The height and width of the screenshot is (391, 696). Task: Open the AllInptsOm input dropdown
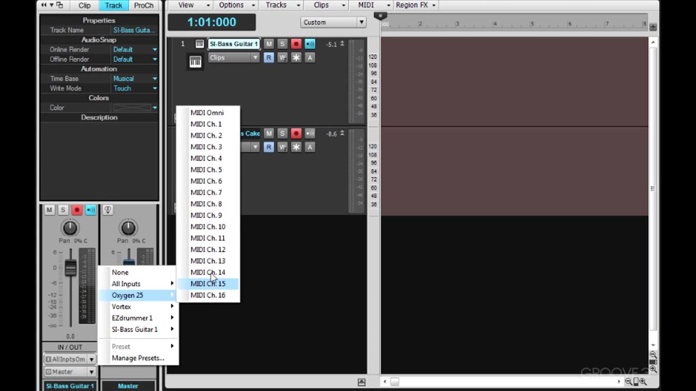click(70, 359)
